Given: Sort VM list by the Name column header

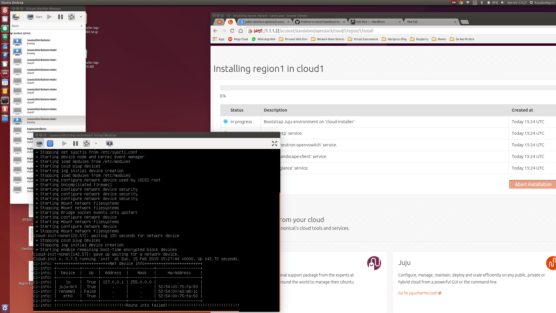Looking at the screenshot, I should tap(47, 26).
